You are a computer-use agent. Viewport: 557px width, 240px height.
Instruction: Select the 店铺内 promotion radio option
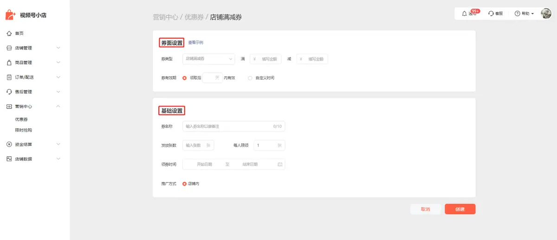click(x=185, y=183)
